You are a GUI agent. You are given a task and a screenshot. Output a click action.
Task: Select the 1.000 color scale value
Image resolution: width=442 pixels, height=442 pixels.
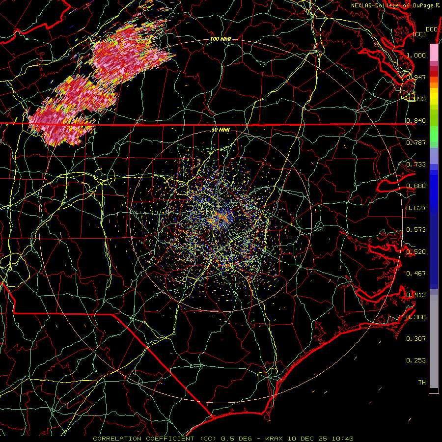416,55
